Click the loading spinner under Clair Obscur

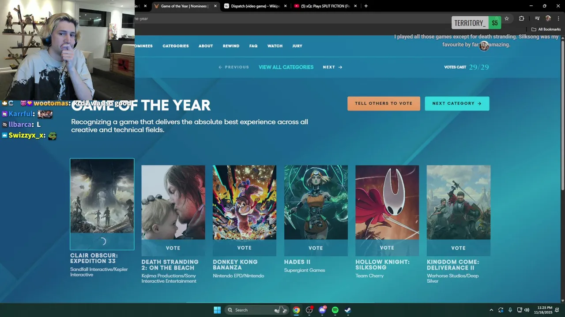click(x=102, y=241)
